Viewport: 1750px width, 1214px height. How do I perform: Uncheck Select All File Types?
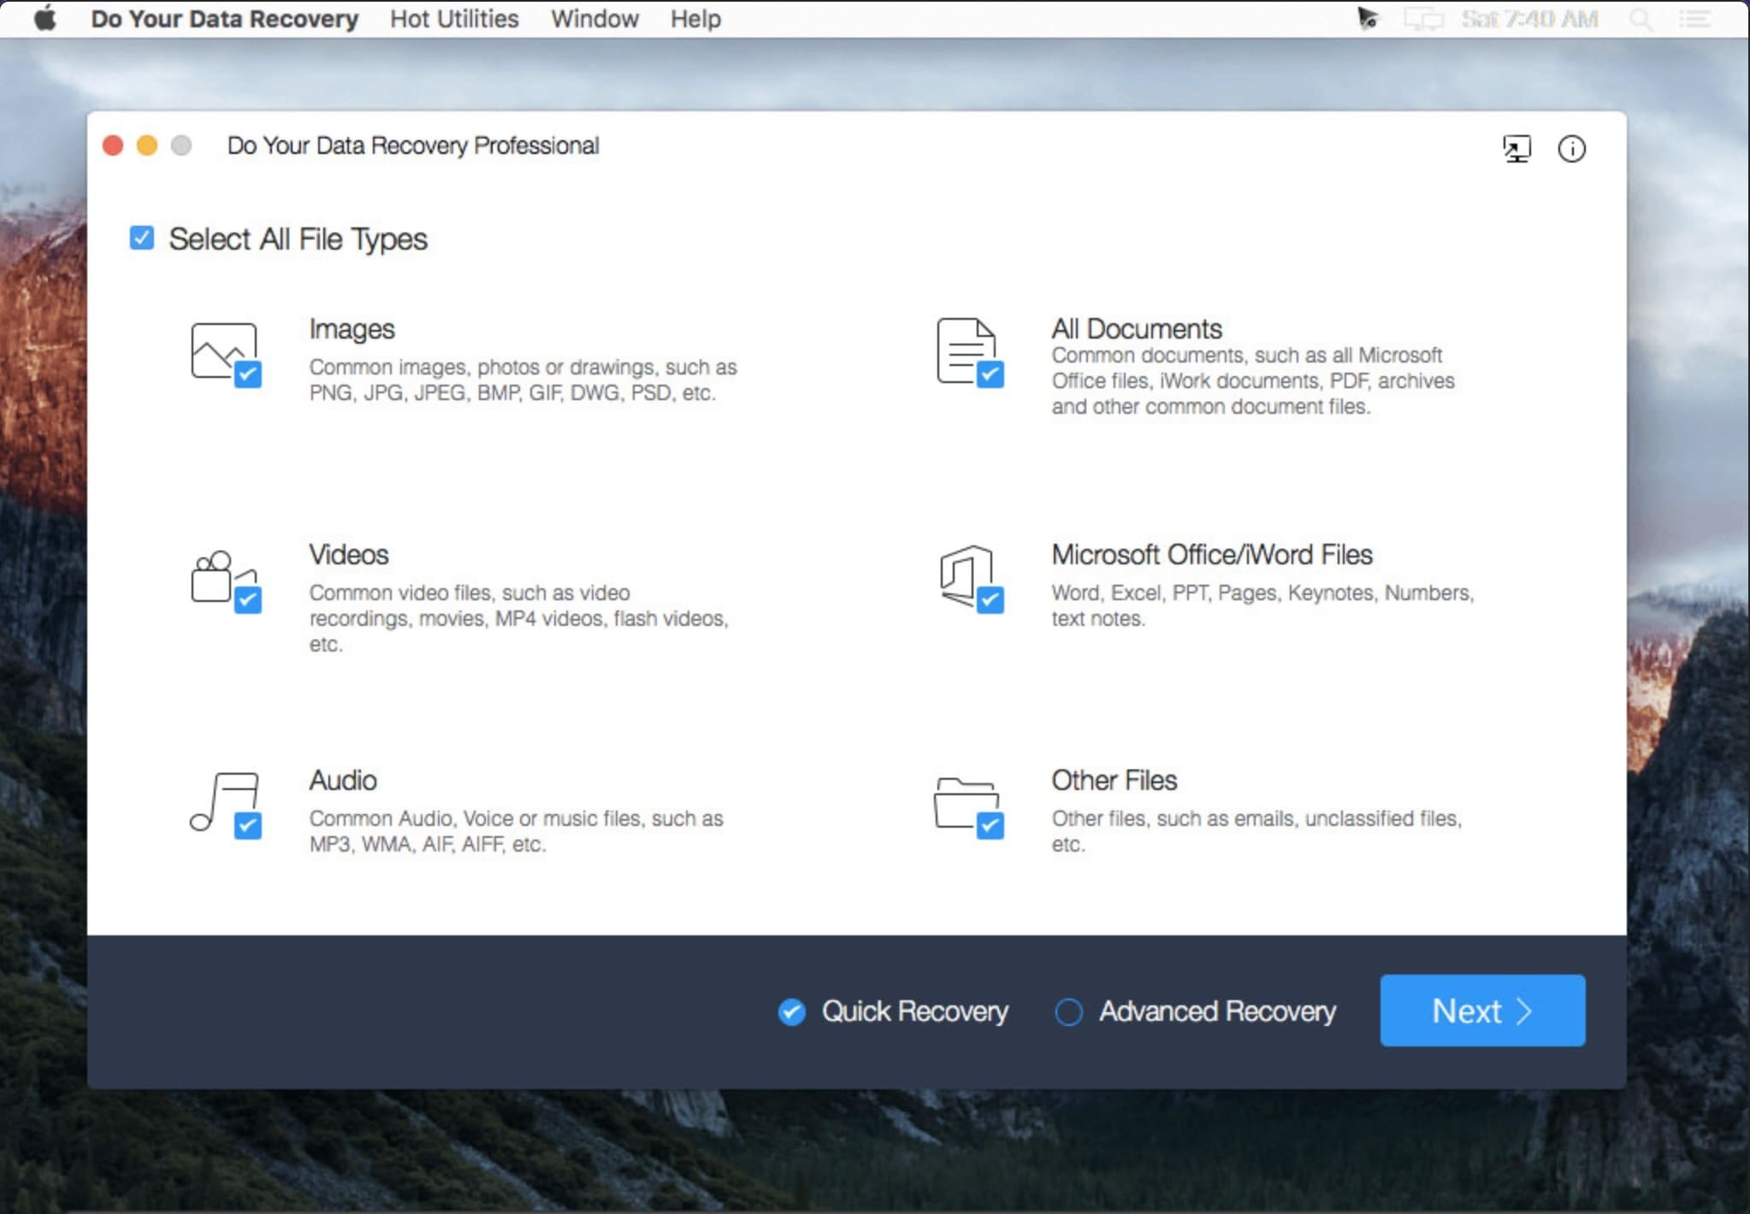pyautogui.click(x=141, y=238)
